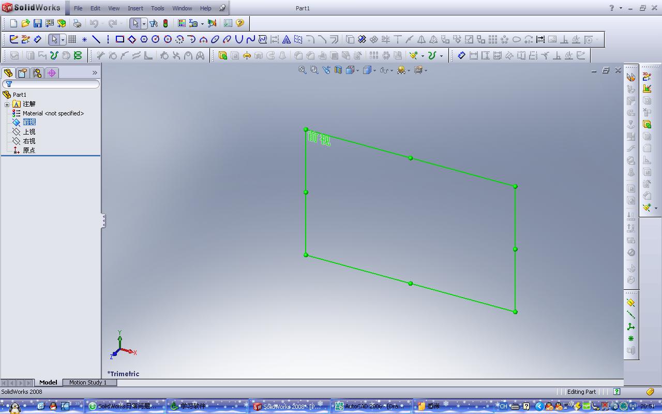662x414 pixels.
Task: Expand the 注解 annotations tree node
Action: 7,105
